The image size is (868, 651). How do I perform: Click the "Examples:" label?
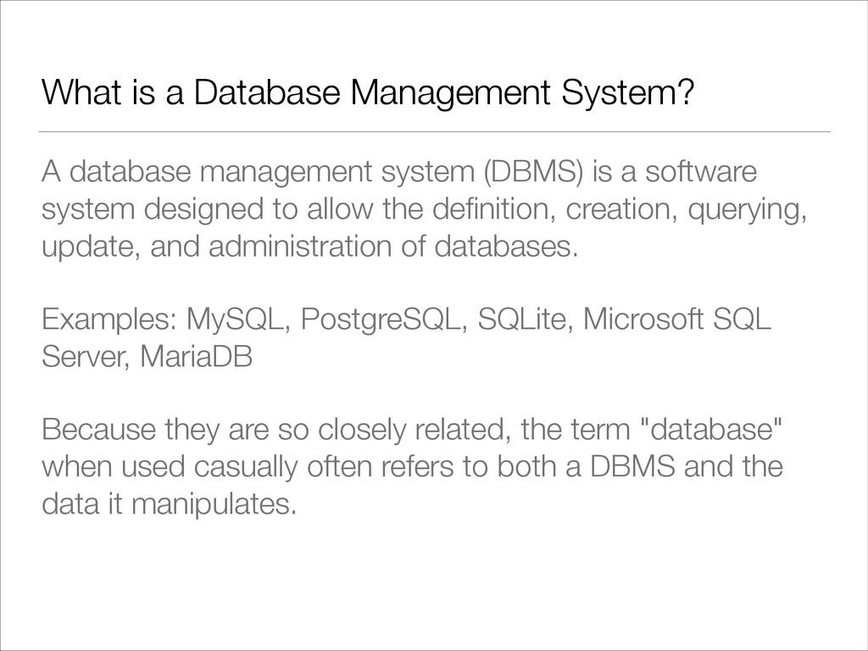pos(109,320)
